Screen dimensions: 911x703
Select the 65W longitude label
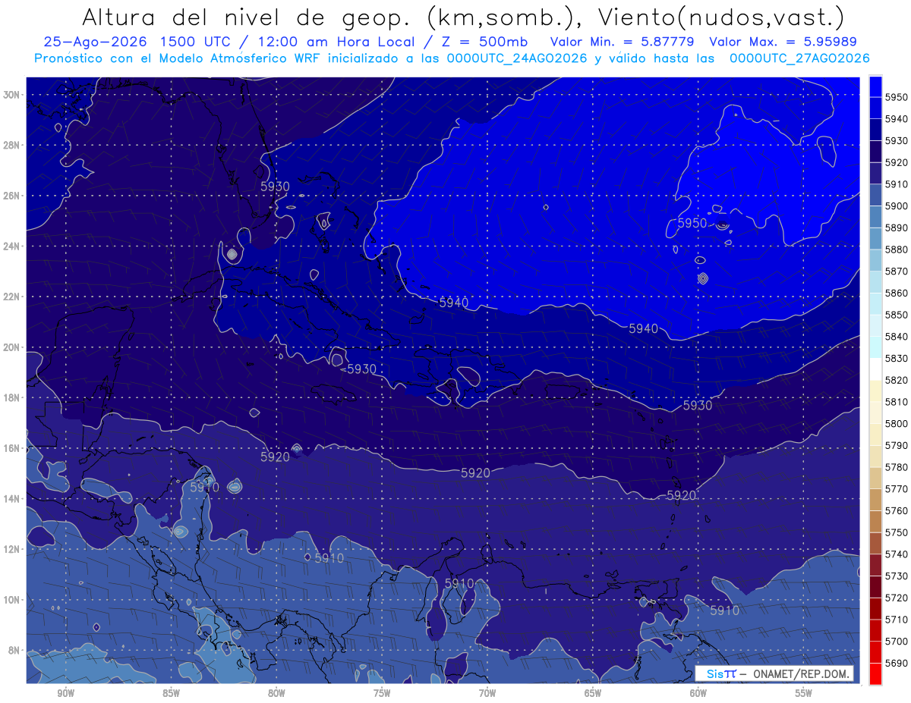click(x=593, y=693)
